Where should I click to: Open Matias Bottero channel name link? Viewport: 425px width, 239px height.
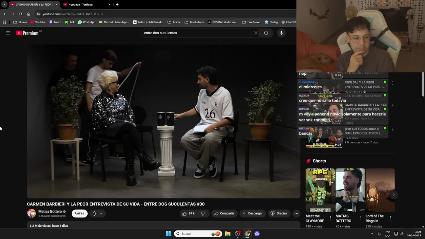(50, 211)
